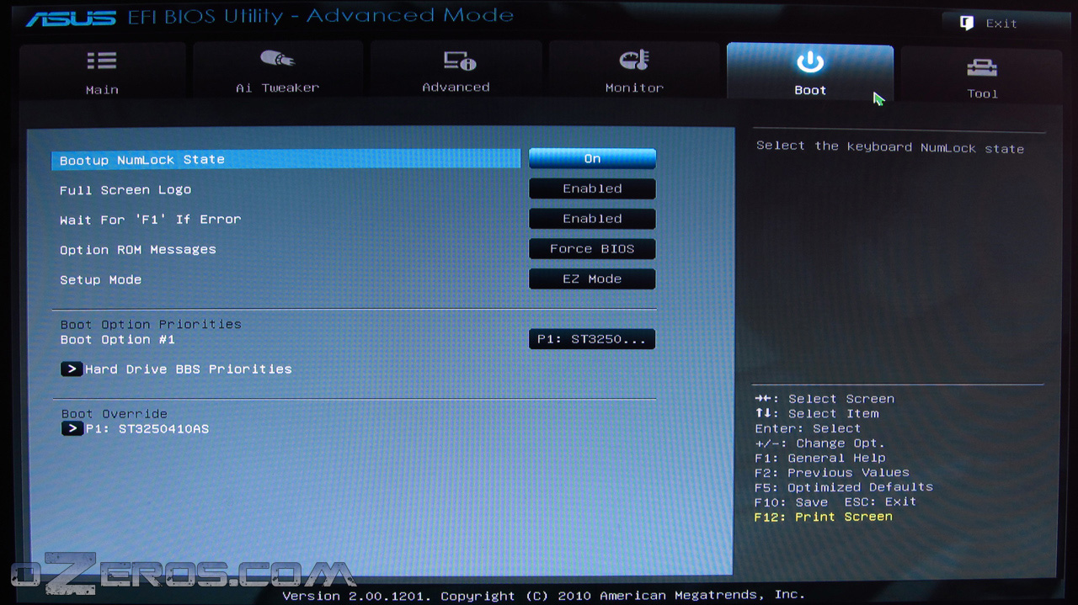Click F12: Print Screen hint
1078x605 pixels.
(x=824, y=517)
